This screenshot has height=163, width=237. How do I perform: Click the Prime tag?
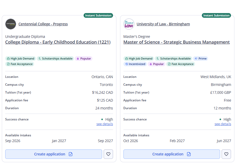[201, 59]
